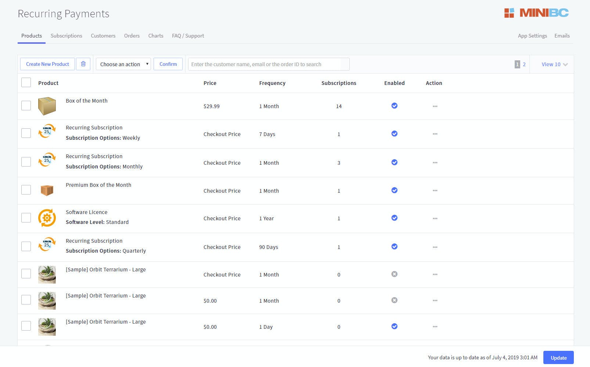Select Premium Box of the Month checkbox

click(26, 190)
